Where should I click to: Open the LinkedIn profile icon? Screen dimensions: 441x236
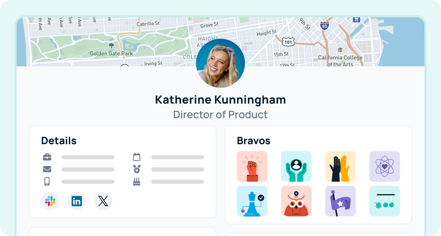pyautogui.click(x=77, y=201)
